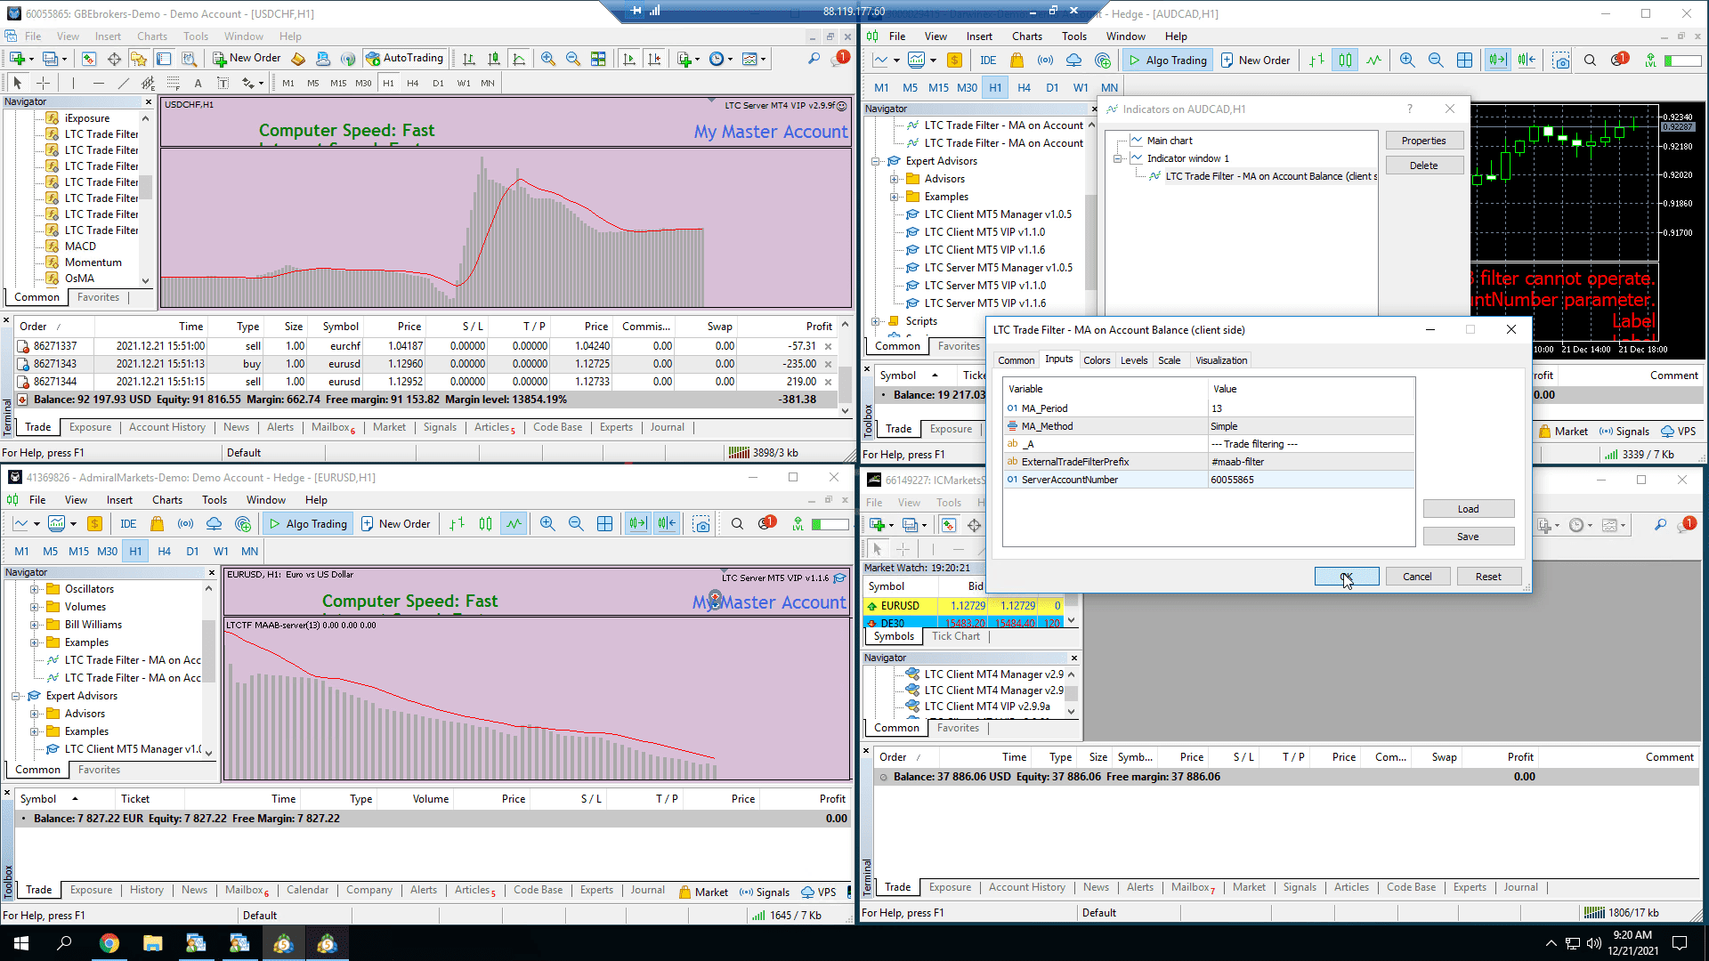Click screenshot camera icon in EURUSD toolbar

[701, 524]
